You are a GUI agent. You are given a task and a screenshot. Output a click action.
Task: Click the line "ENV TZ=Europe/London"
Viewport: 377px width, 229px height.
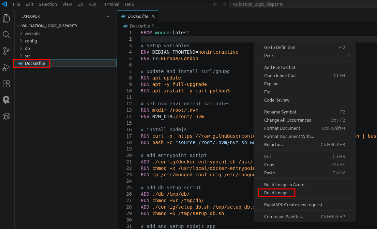point(169,58)
